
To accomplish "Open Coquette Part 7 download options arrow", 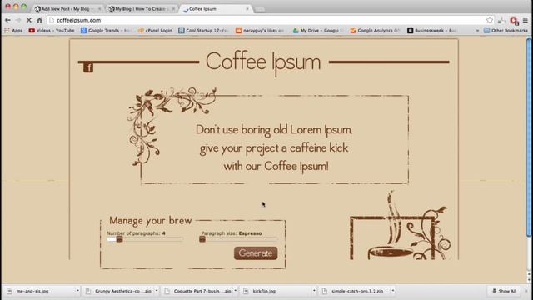I will pyautogui.click(x=236, y=291).
